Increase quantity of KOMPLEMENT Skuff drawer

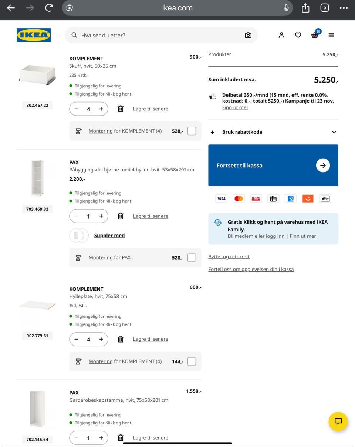101,109
